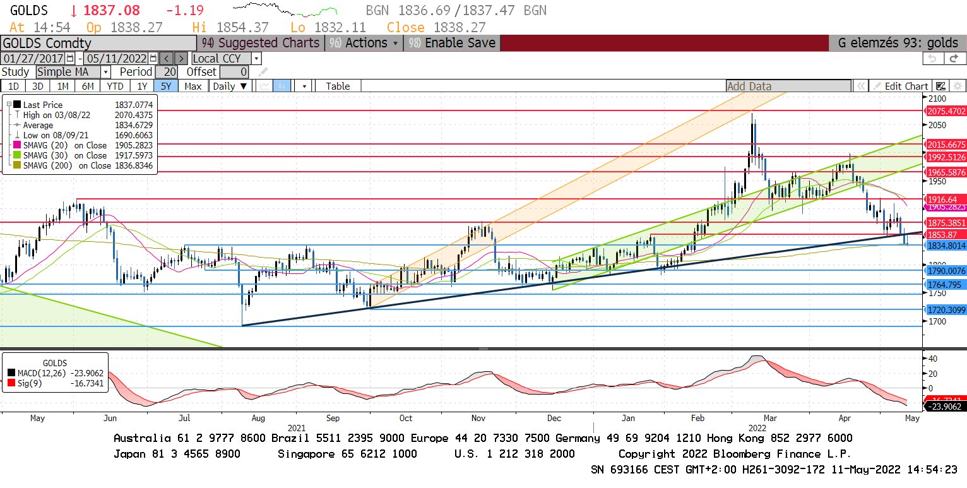Click the 1965.5876 price level label
Viewport: 967px width, 488px height.
(x=946, y=172)
